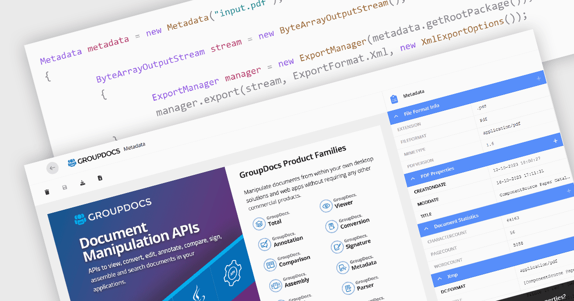Add property with plus in PDF Properties

pyautogui.click(x=555, y=141)
